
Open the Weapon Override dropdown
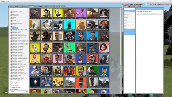point(19,91)
